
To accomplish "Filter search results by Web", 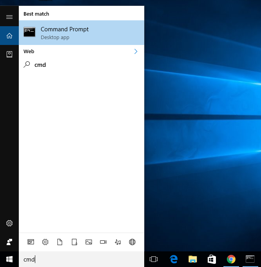I will (x=132, y=242).
